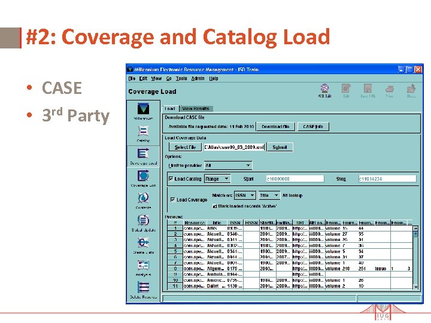The width and height of the screenshot is (431, 323).
Task: Toggle Mark loaded records 'Active' checkbox
Action: pyautogui.click(x=215, y=206)
